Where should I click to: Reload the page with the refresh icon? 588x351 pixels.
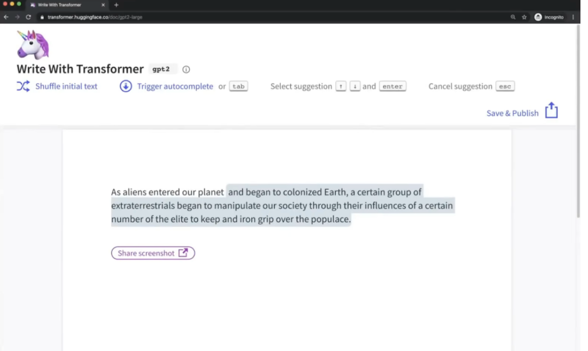point(28,17)
